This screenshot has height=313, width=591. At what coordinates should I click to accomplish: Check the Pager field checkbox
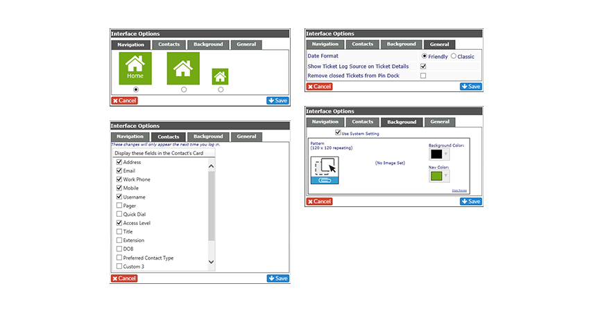coord(119,206)
